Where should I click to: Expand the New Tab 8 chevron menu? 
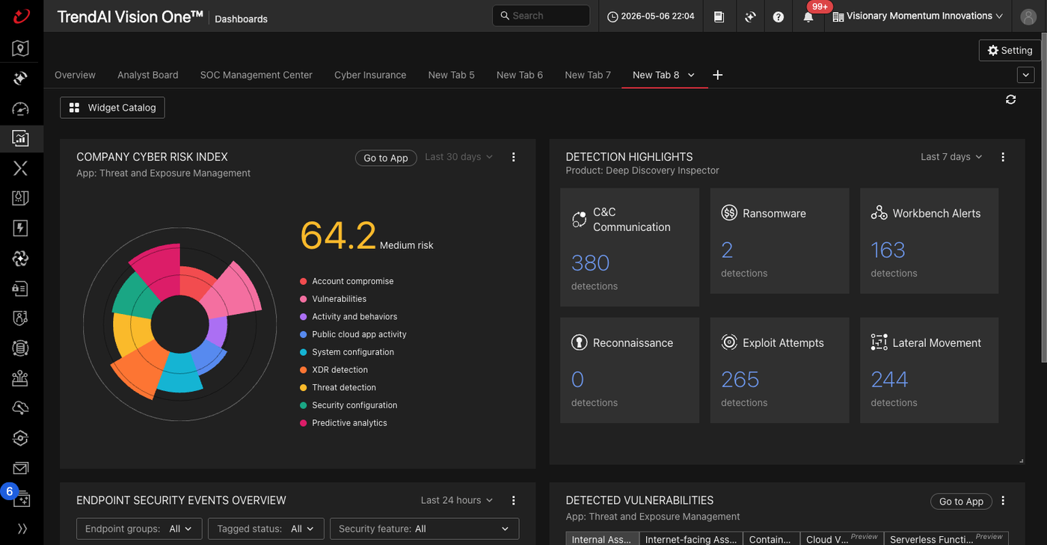(692, 75)
